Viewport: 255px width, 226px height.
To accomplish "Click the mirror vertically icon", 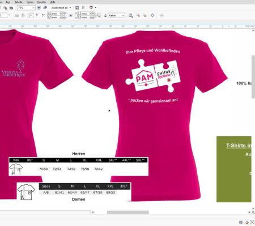I will pos(23,15).
